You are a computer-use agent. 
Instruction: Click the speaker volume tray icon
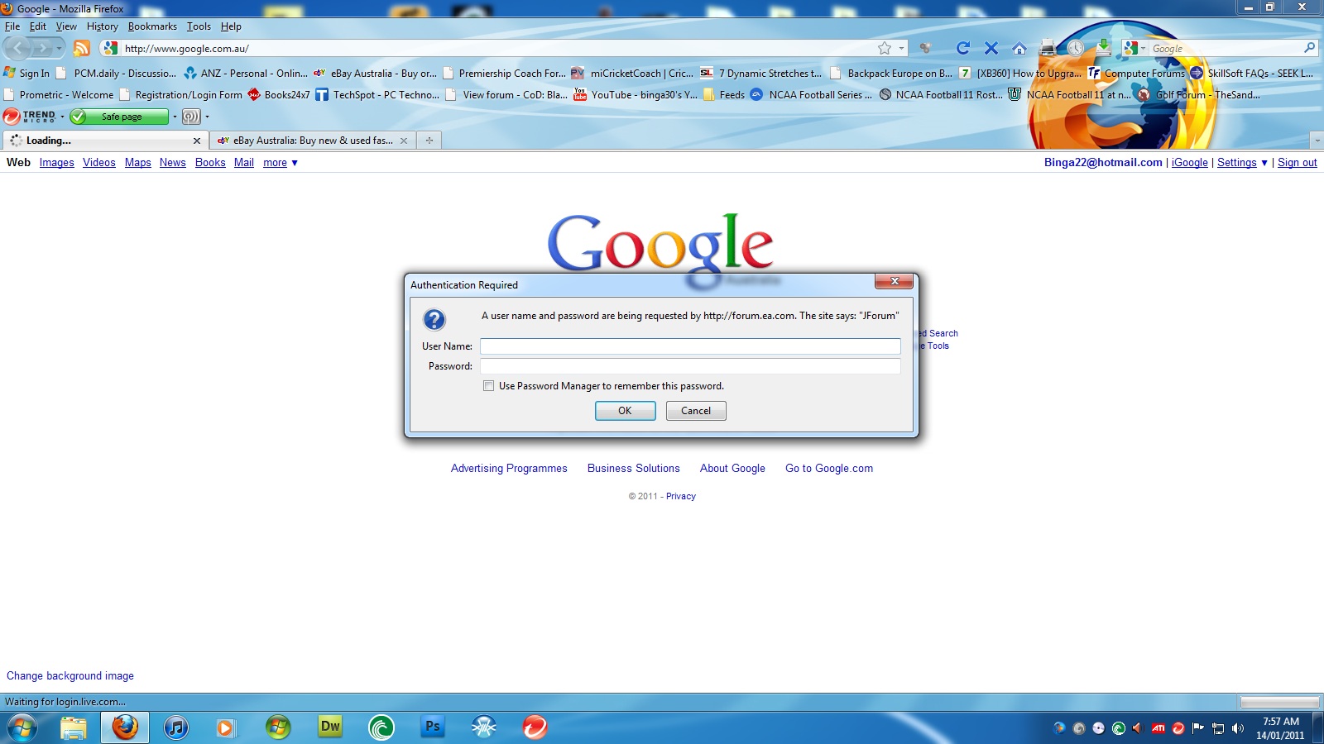(x=1238, y=728)
